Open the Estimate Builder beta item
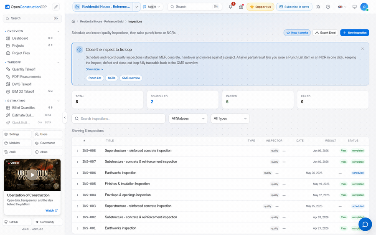 (32, 115)
